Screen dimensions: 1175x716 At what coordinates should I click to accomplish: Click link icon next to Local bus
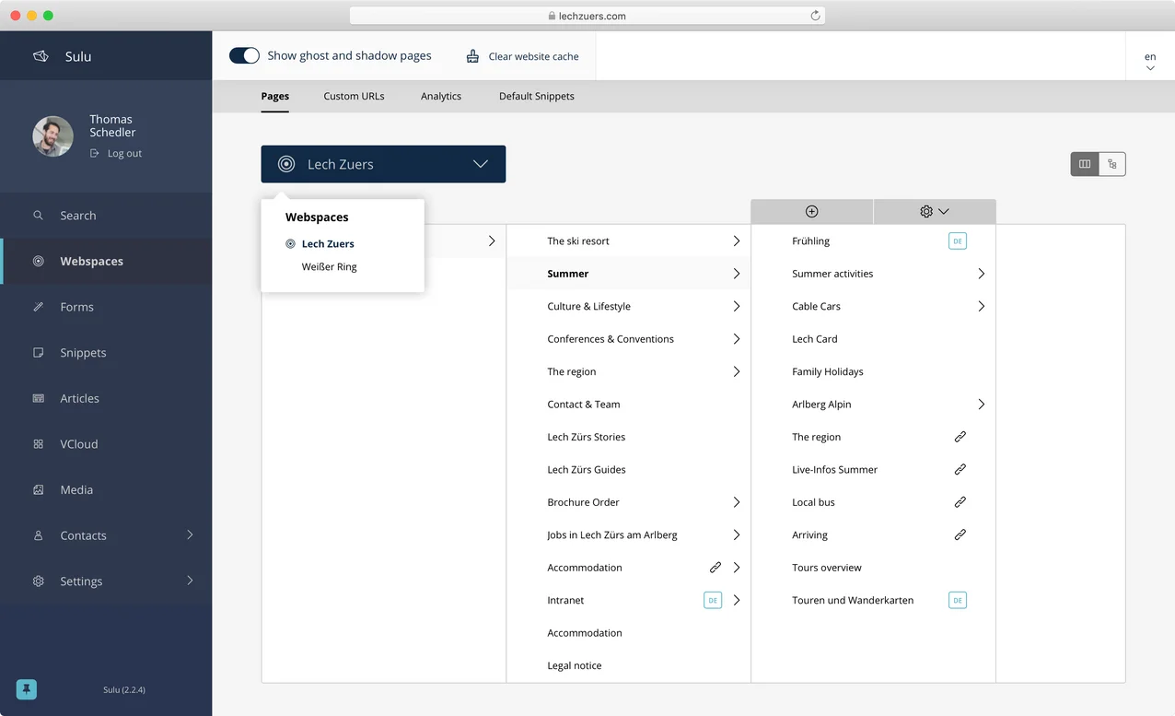(960, 502)
